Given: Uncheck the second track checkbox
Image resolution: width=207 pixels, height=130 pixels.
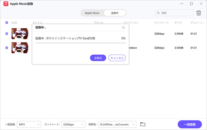Looking at the screenshot, I should (7, 48).
